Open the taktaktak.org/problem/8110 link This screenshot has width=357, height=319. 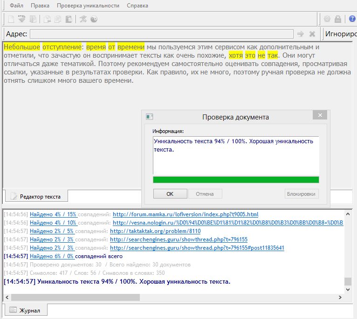pyautogui.click(x=155, y=231)
